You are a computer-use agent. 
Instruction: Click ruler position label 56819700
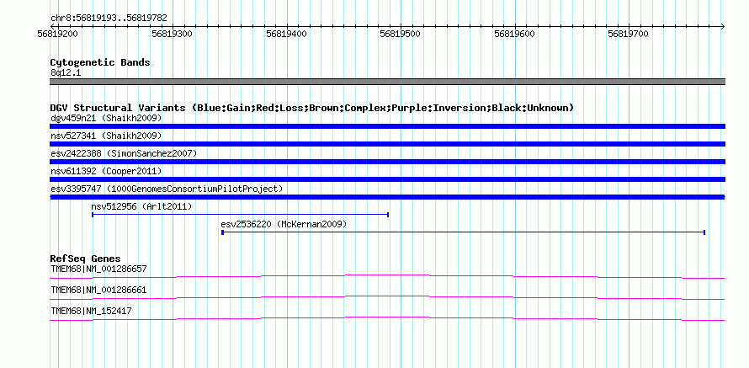[628, 34]
